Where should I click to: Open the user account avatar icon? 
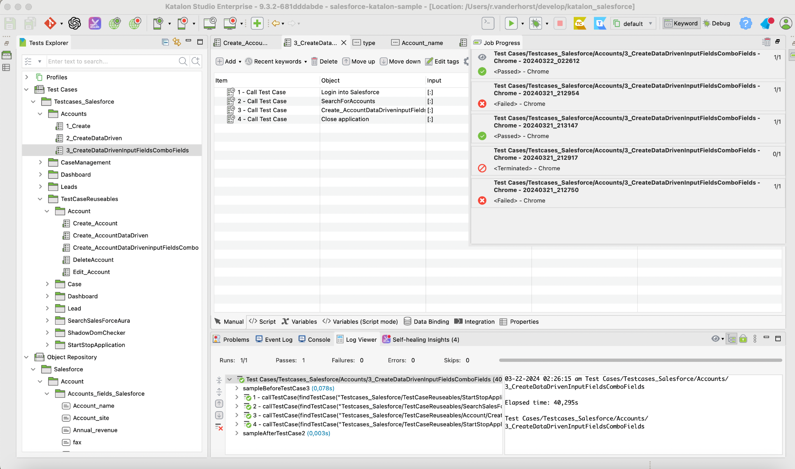pos(786,23)
